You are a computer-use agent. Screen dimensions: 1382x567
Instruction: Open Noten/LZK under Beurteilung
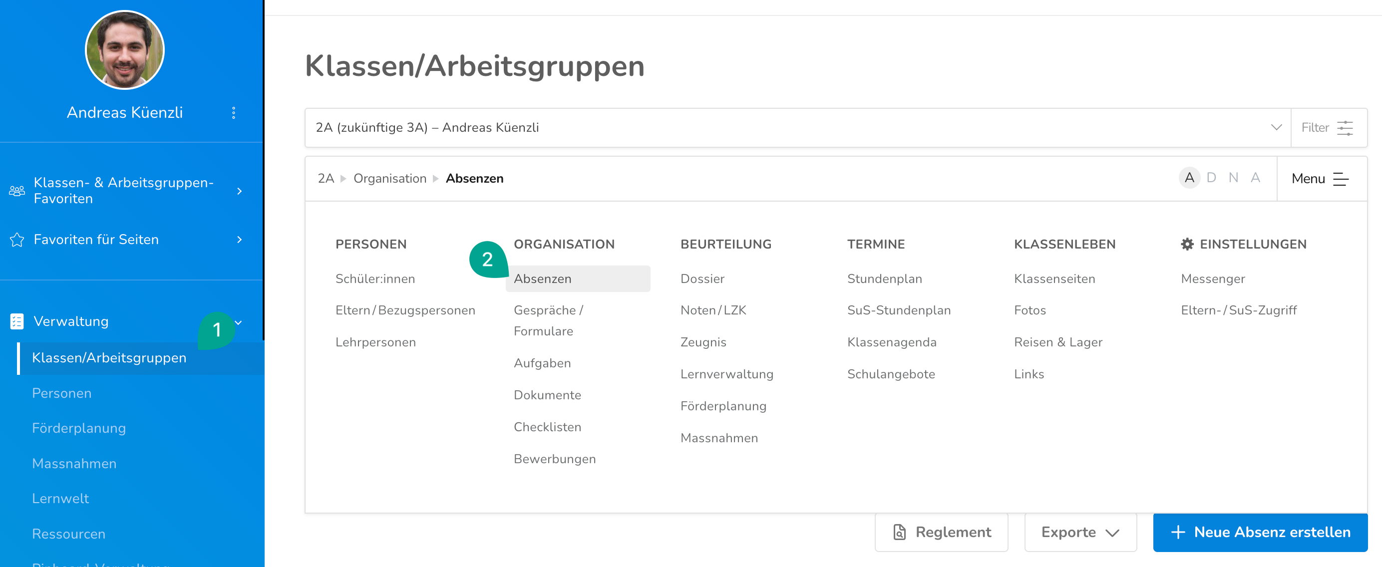[x=713, y=310]
